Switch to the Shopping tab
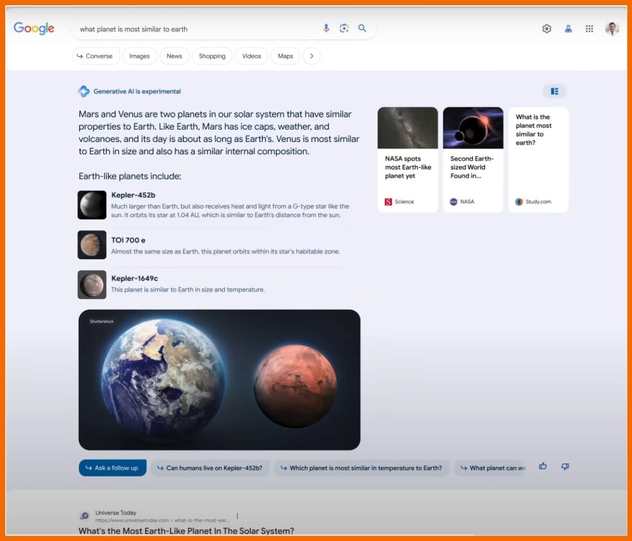Viewport: 632px width, 541px height. coord(212,56)
